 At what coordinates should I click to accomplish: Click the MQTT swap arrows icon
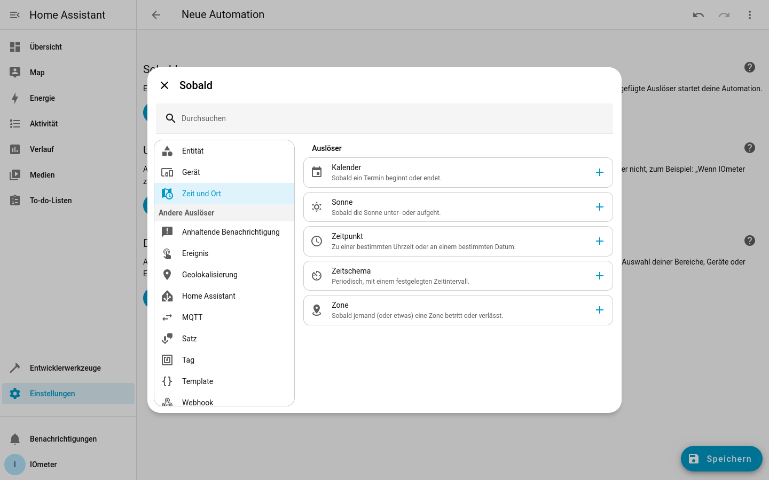point(167,317)
